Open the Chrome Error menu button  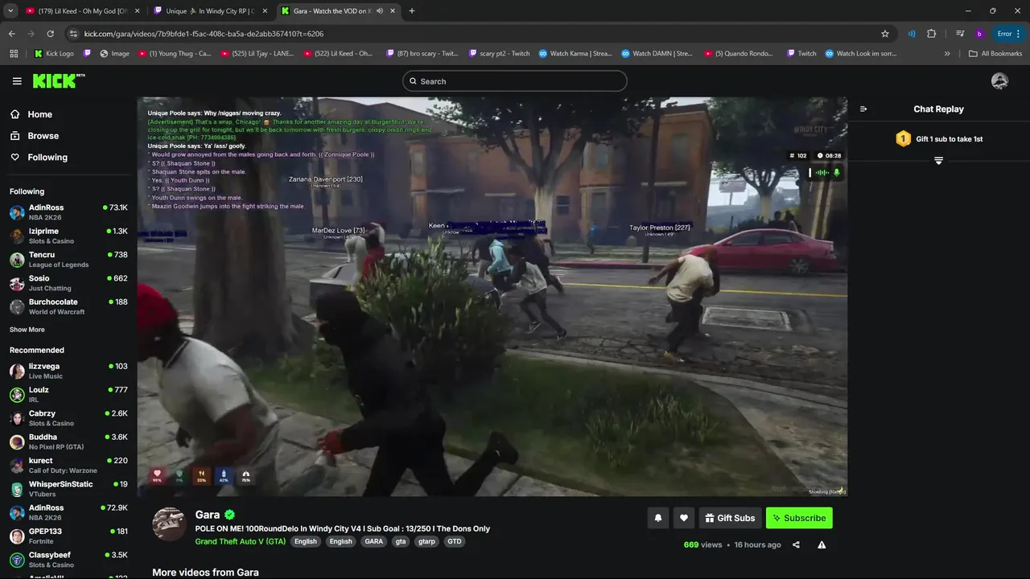(1008, 34)
